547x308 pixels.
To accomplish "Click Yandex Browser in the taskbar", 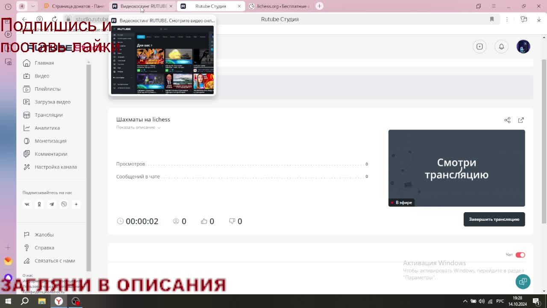I will click(59, 301).
